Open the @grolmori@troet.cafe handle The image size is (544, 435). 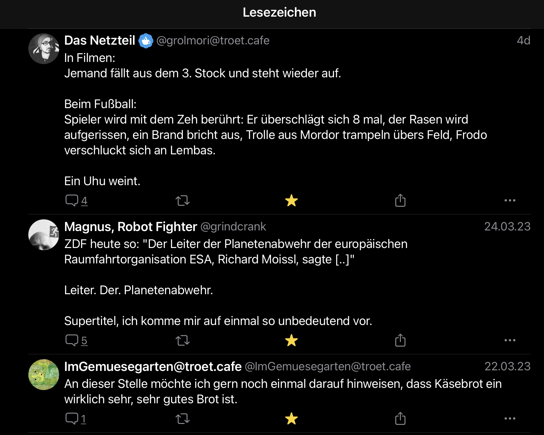coord(213,41)
